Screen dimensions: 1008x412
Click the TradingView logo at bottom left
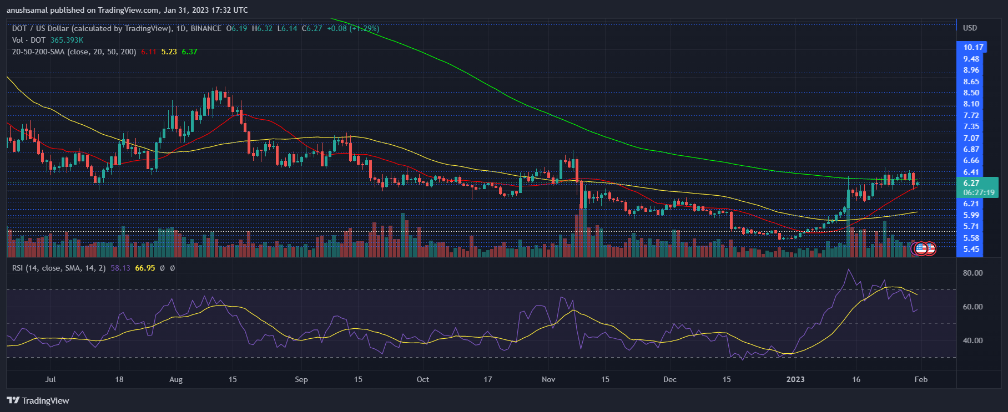tap(38, 400)
